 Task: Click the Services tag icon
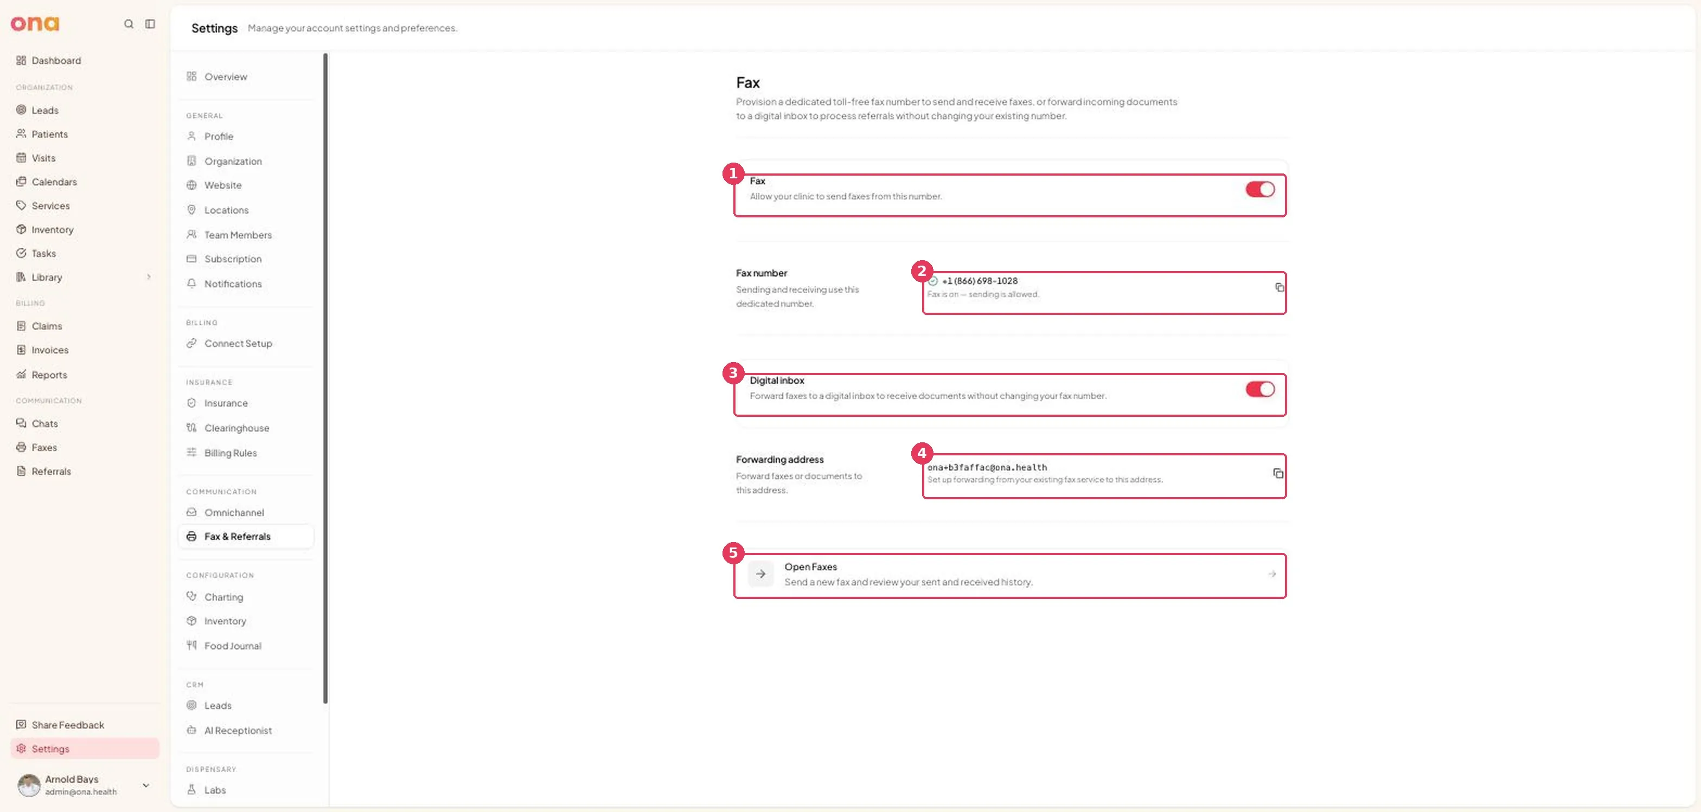[21, 205]
